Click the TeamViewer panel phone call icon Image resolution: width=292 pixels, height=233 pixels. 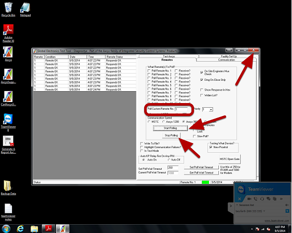click(256, 199)
